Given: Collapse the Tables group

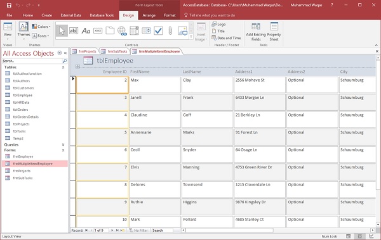Looking at the screenshot, I should pyautogui.click(x=63, y=67).
